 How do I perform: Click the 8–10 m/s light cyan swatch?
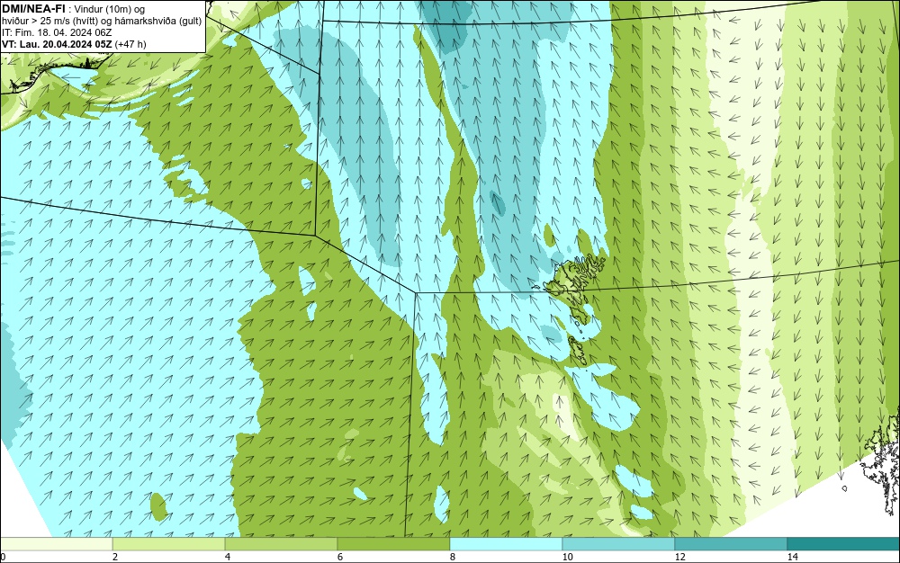coord(506,544)
